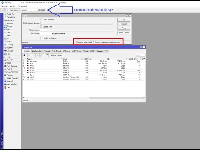Screen dimensions: 200x150
Task: Toggle the Update Time checkbox
Action: coord(41,27)
